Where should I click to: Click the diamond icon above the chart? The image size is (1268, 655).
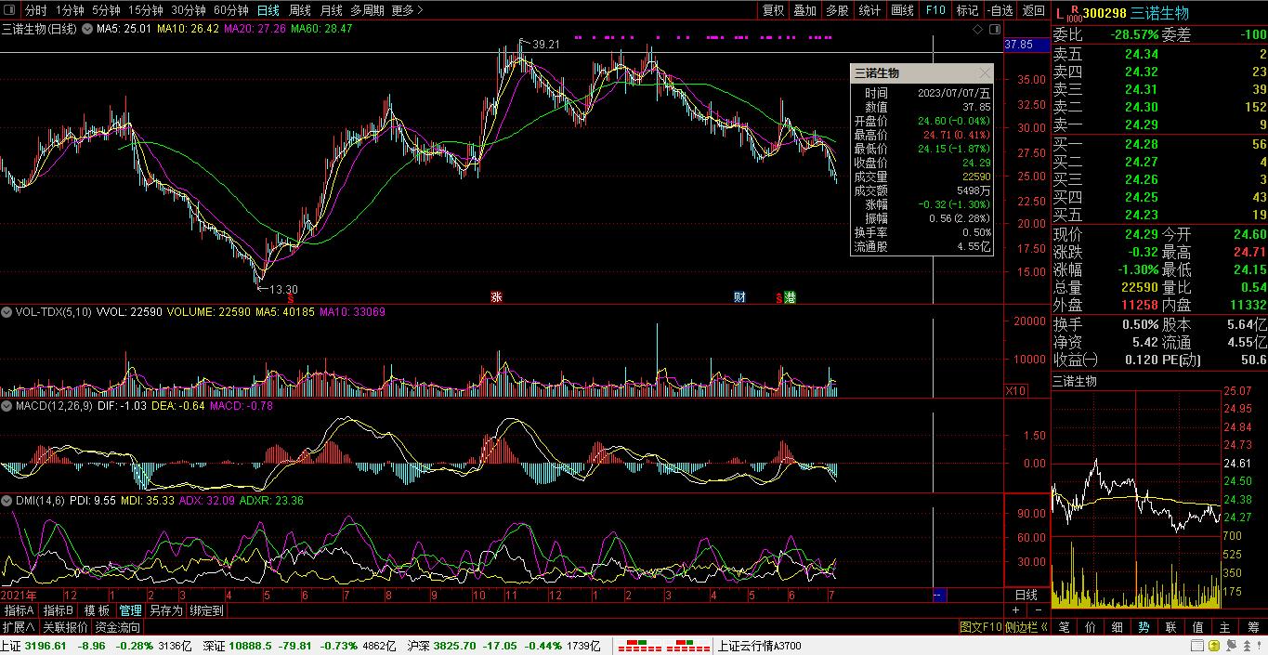pos(977,30)
